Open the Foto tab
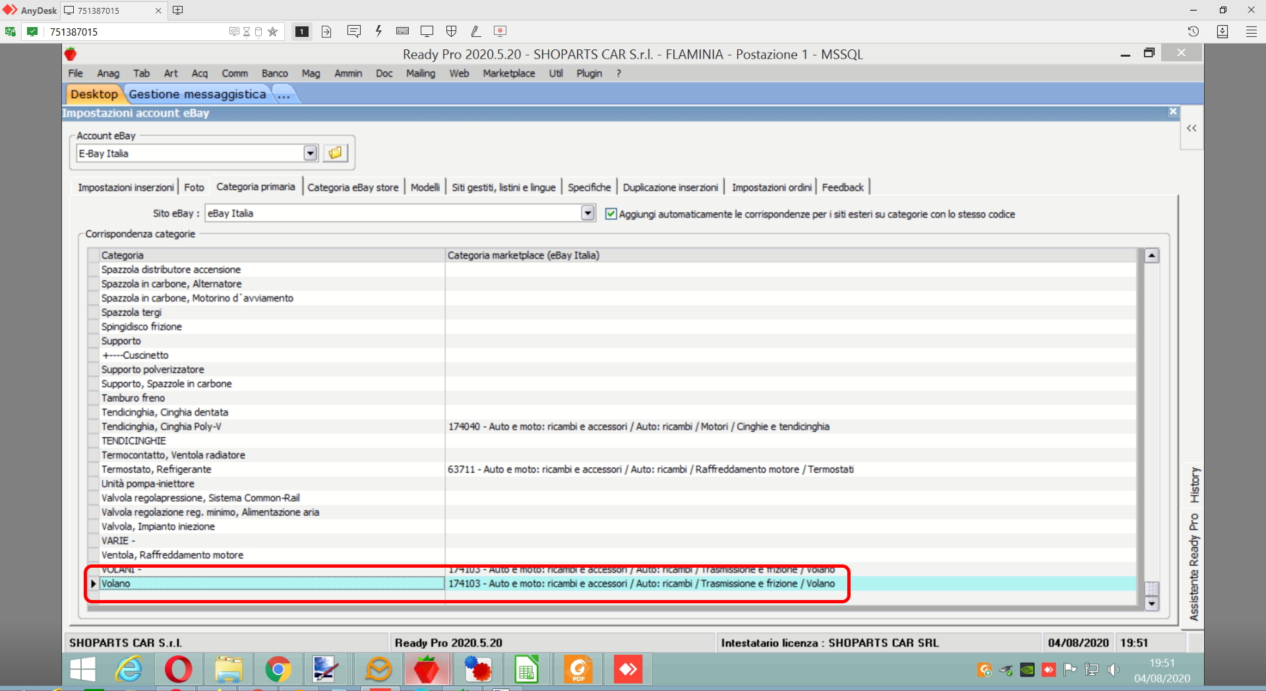 194,187
